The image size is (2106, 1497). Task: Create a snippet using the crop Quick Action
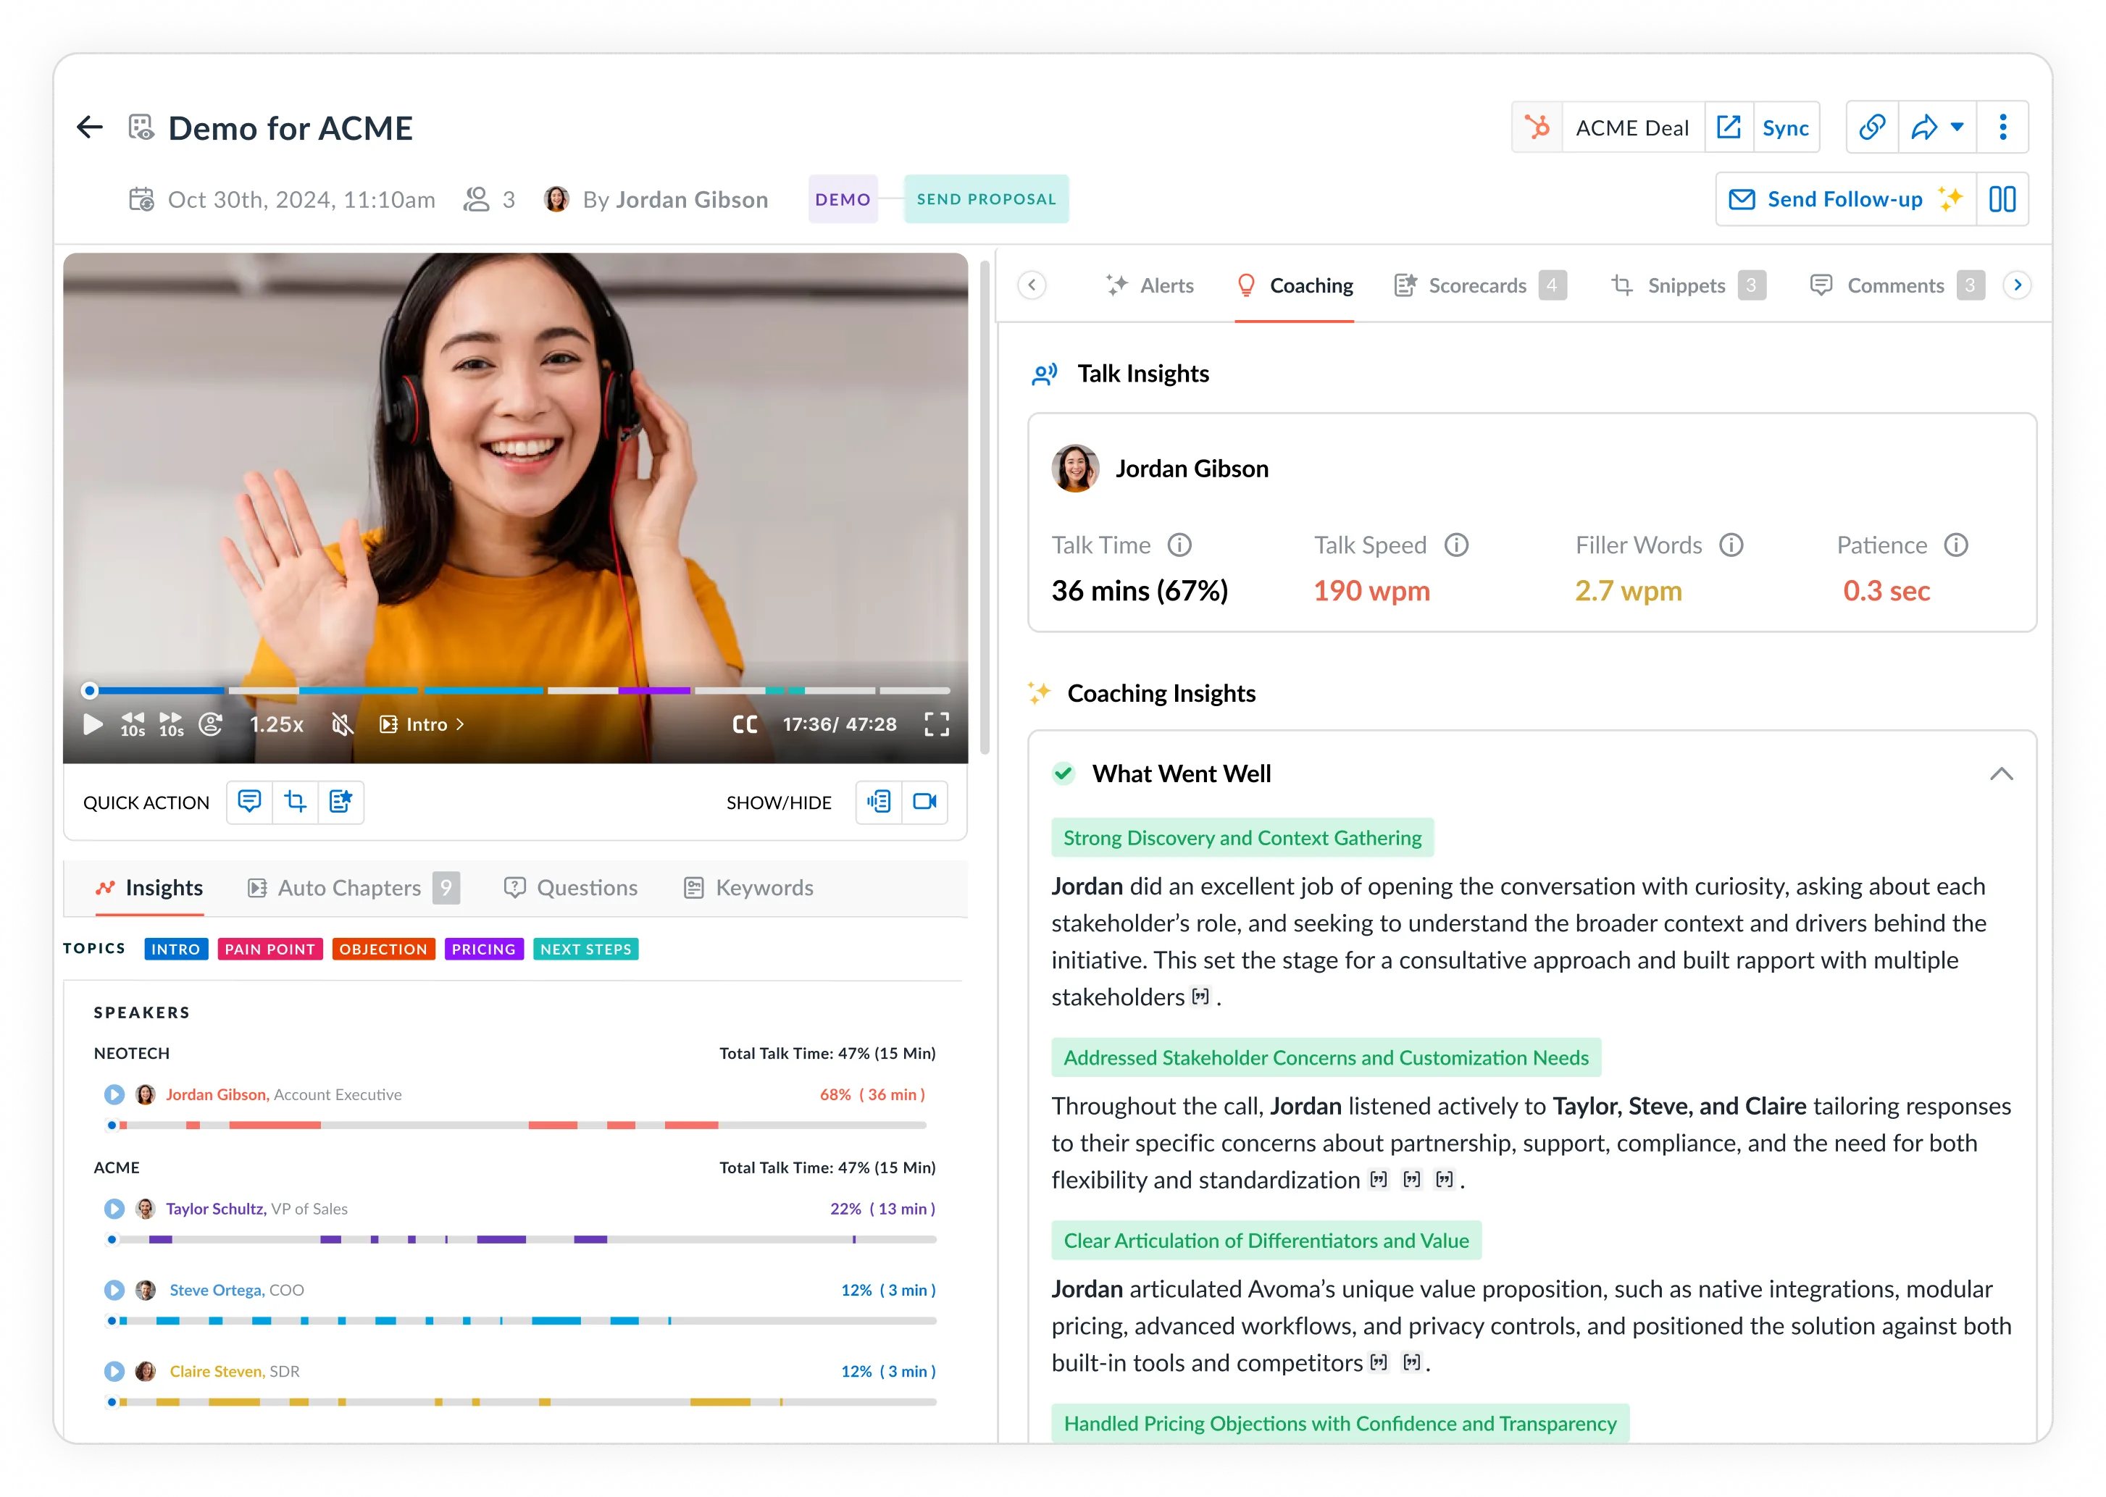(x=295, y=802)
